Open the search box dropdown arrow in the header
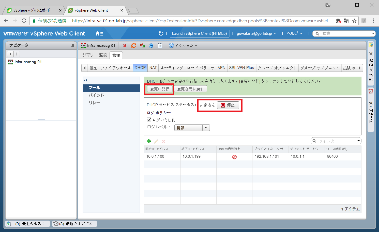 [x=373, y=33]
